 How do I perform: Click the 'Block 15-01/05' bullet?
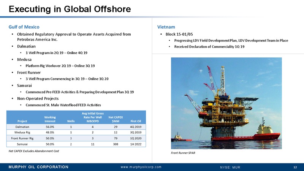(179, 34)
